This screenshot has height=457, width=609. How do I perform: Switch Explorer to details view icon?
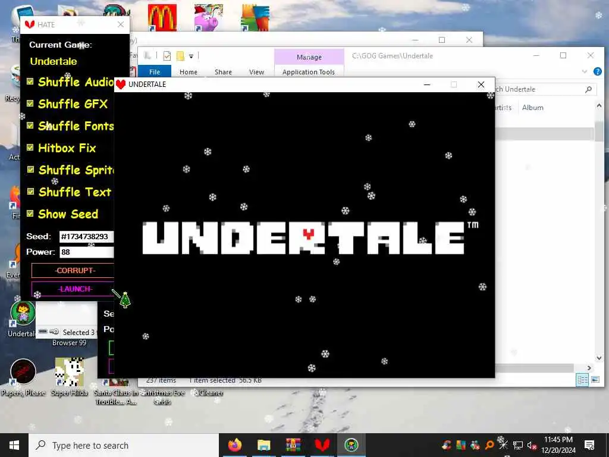click(x=582, y=380)
